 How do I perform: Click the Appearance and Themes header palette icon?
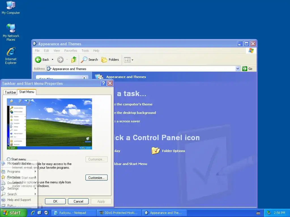point(99,77)
